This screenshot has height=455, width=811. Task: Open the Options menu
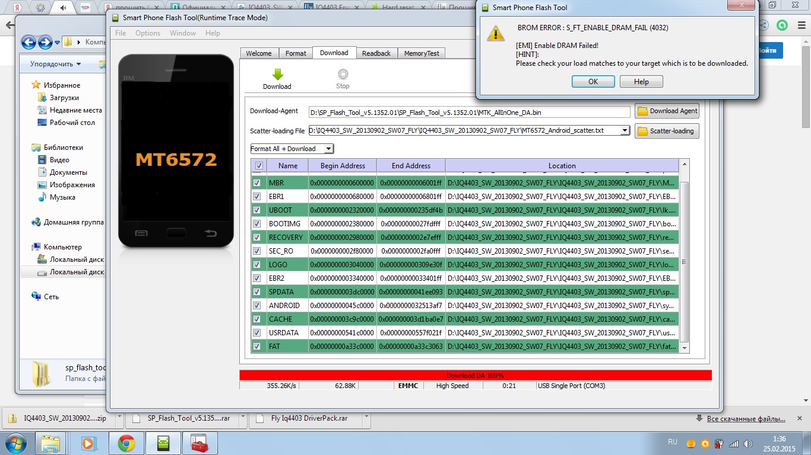pos(148,33)
